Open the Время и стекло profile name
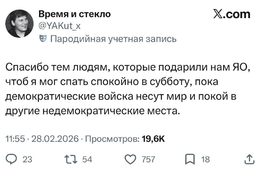This screenshot has width=262, height=173. (74, 14)
